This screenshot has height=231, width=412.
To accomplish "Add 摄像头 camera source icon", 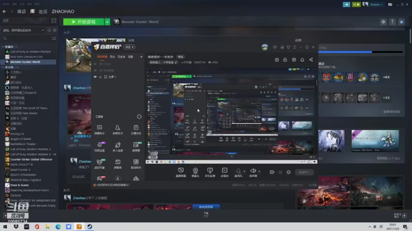I will click(195, 172).
